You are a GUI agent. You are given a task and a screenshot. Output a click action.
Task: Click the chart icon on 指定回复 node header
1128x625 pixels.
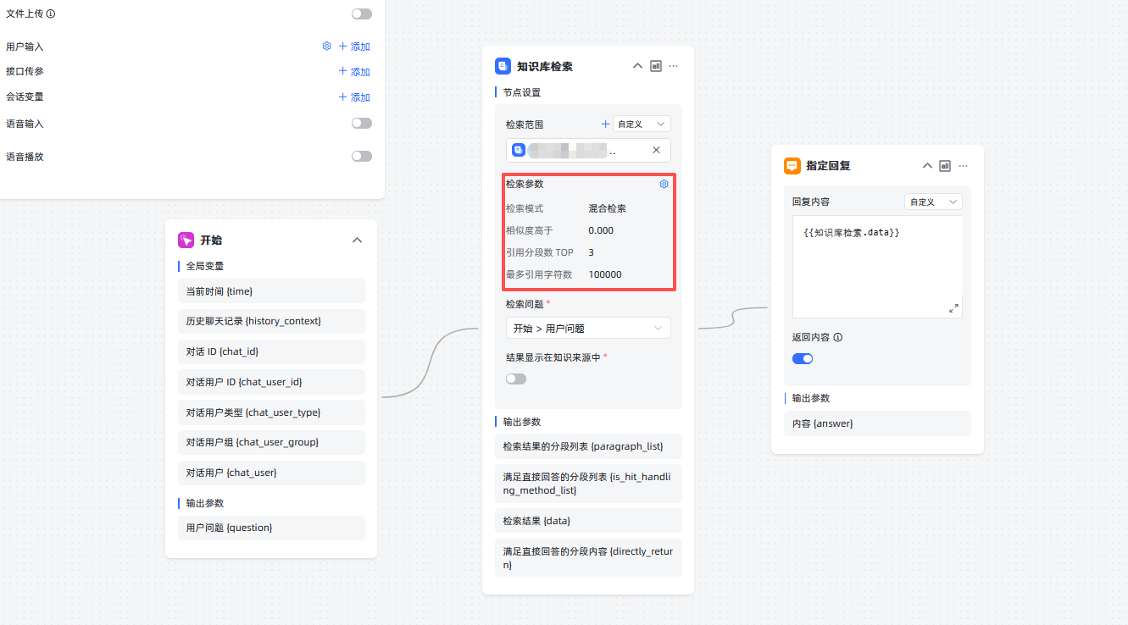(945, 165)
